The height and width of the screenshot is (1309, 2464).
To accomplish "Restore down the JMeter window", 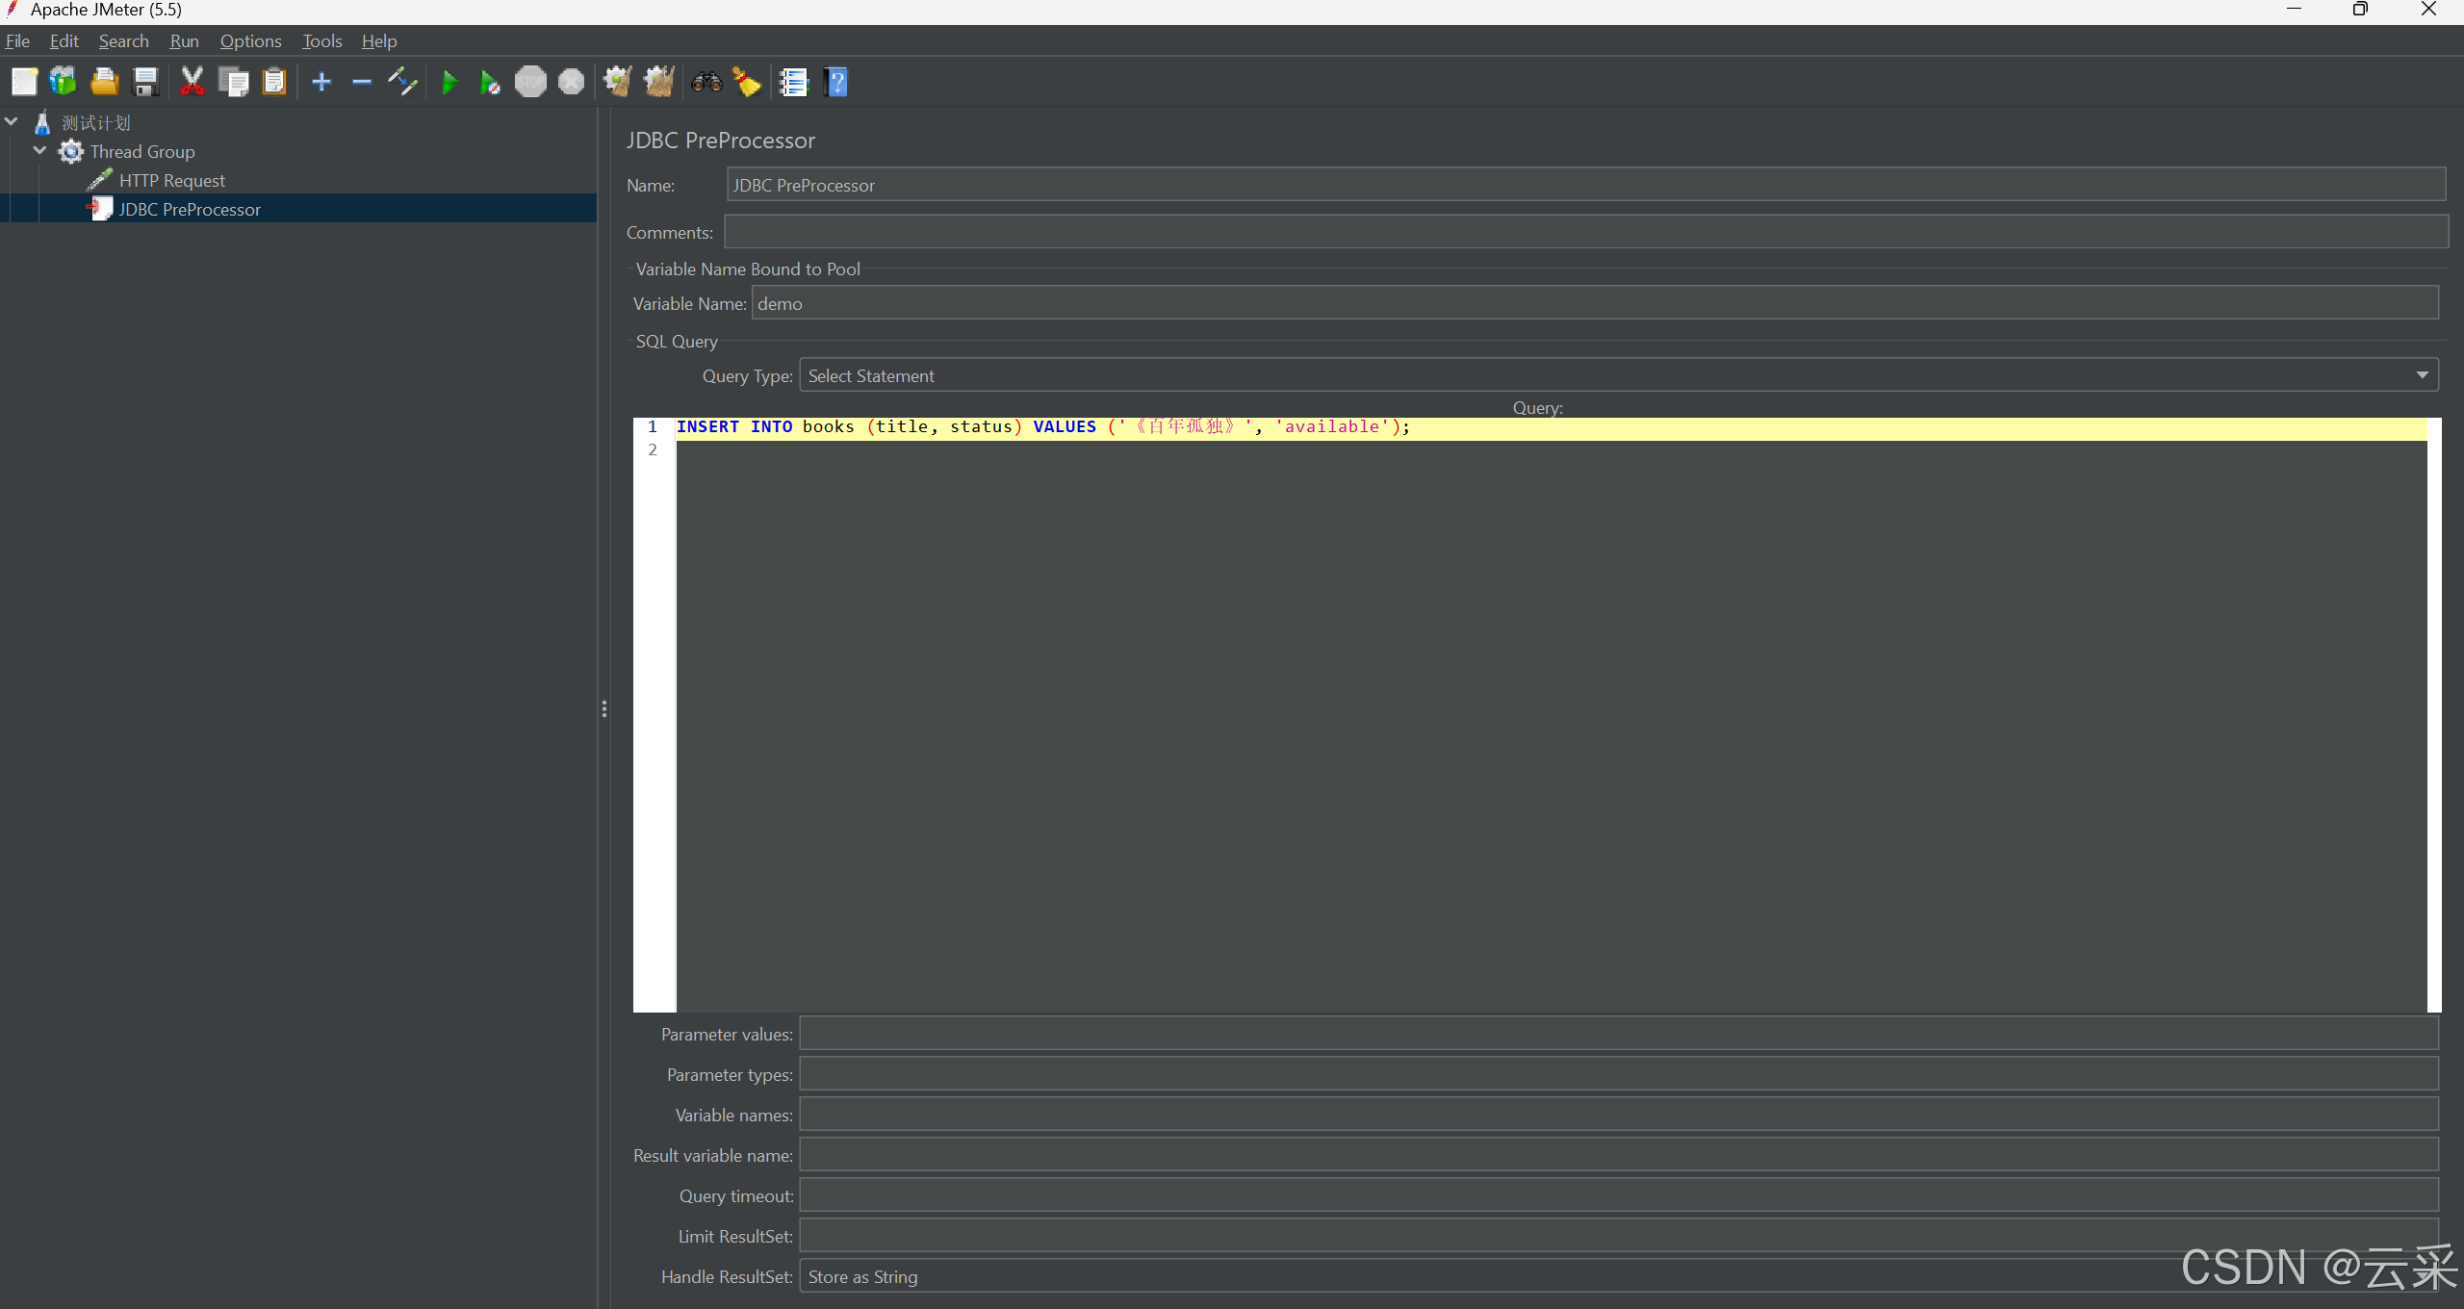I will [x=2360, y=10].
